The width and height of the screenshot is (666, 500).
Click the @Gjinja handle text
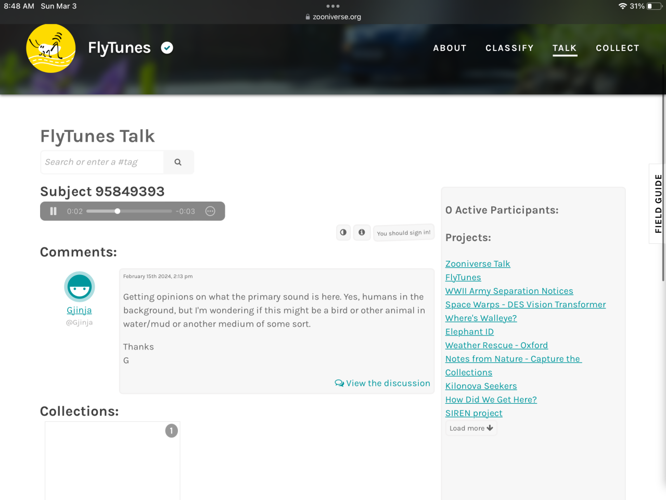coord(79,322)
